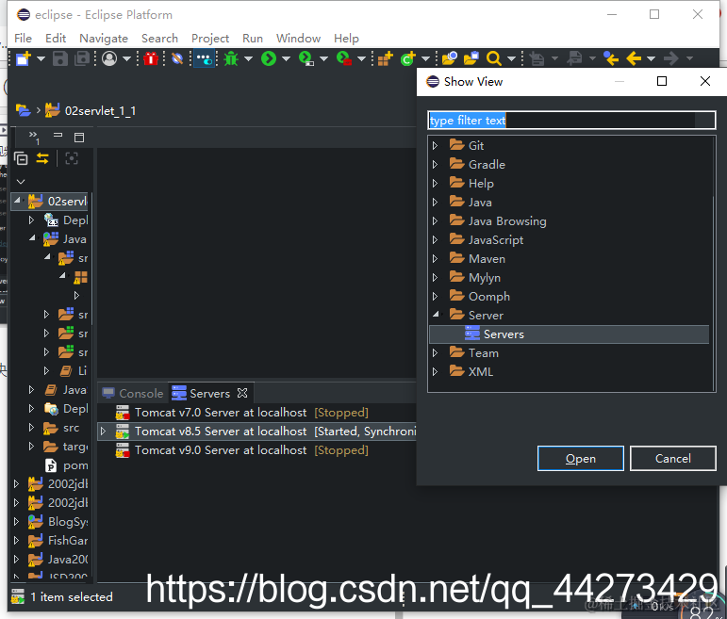
Task: Click the Focus on Active Task icon
Action: 72,159
